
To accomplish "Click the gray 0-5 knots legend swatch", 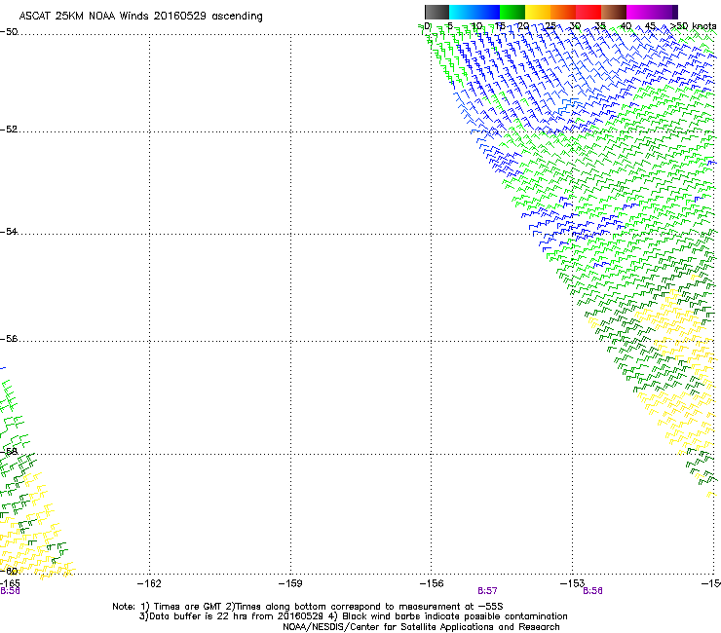I will 436,12.
